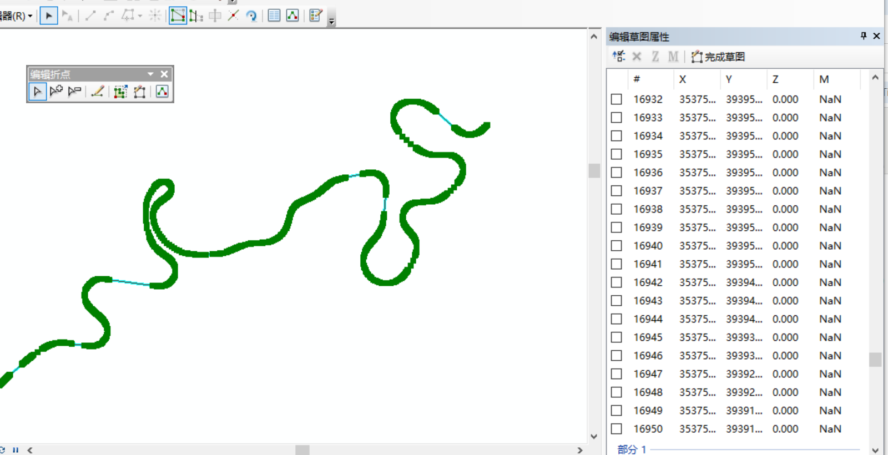Toggle the Edit Vertices button in the Editor toolbar
Viewport: 888px width, 455px height.
[x=178, y=16]
